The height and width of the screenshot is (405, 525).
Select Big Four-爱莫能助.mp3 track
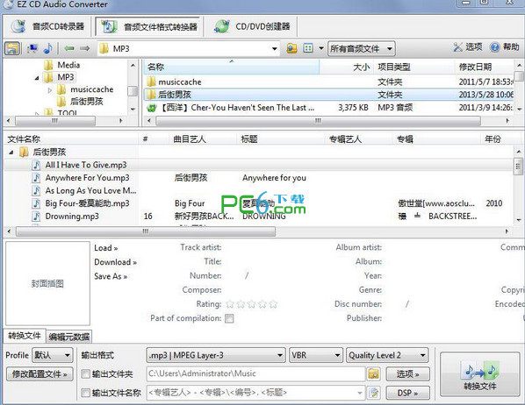[87, 203]
